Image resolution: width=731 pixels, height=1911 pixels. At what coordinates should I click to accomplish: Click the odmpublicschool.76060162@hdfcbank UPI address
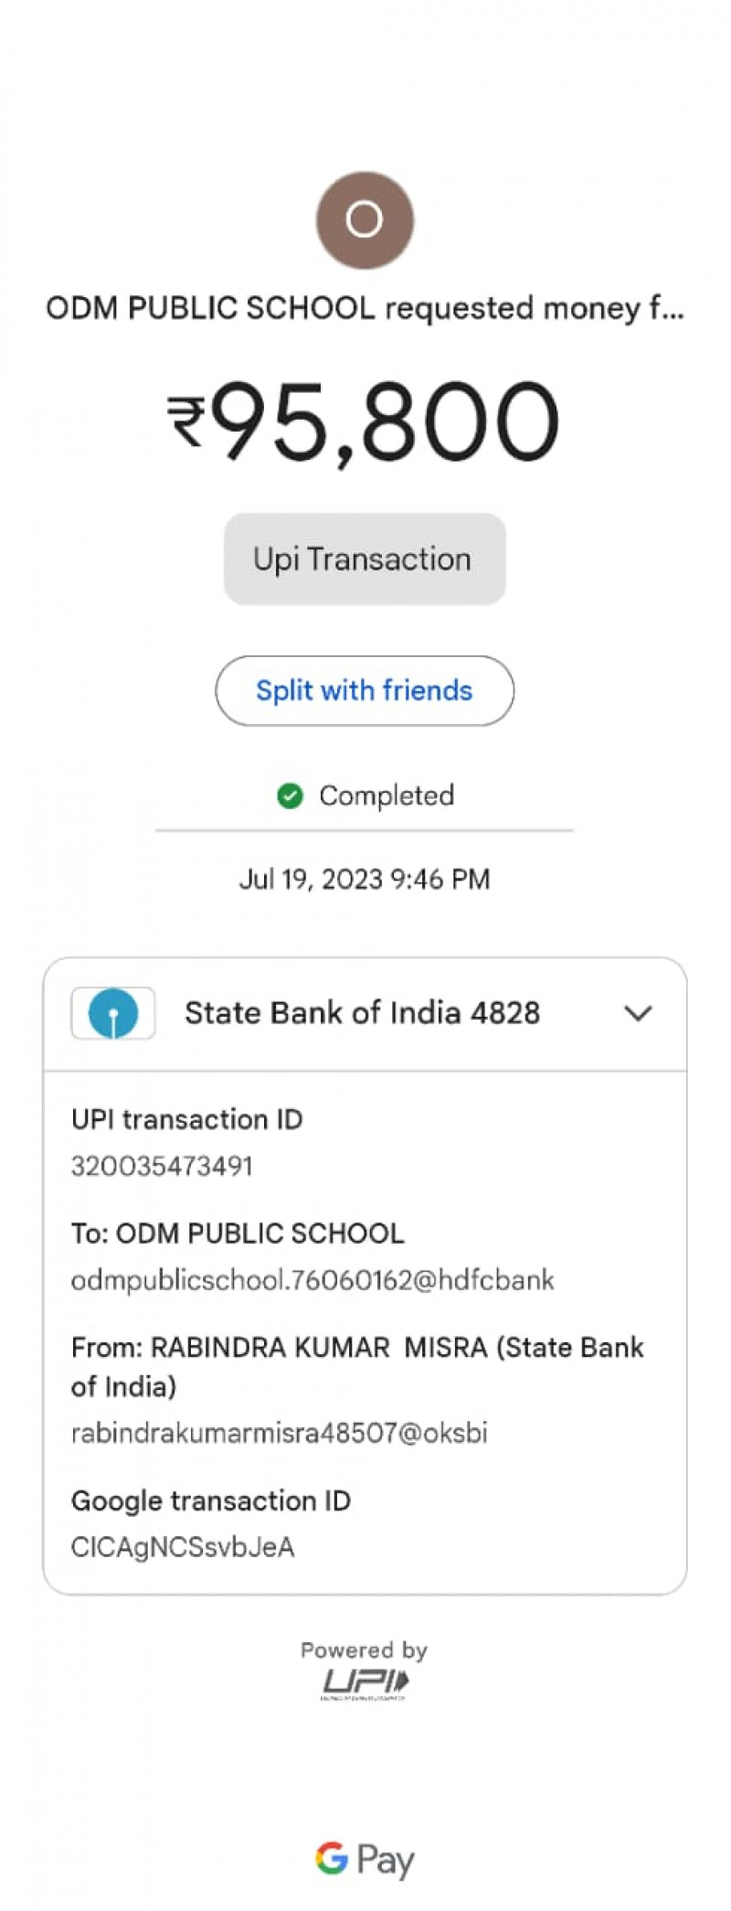tap(313, 1279)
